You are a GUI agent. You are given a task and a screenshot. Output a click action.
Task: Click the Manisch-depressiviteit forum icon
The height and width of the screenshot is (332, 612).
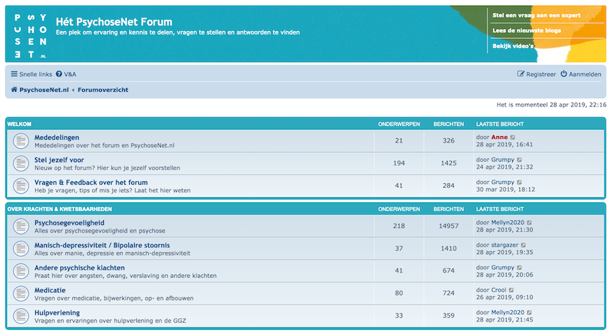21,249
